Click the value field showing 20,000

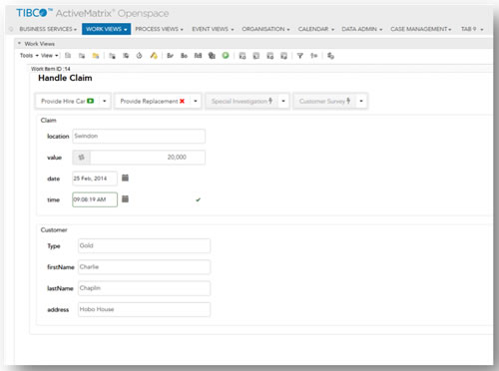[x=148, y=158]
